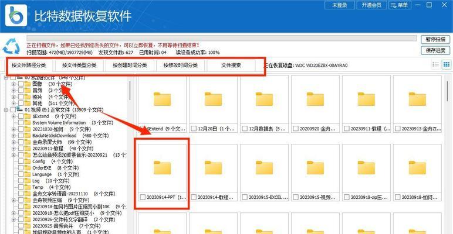Select tree row Temp (4 个文件)
Image resolution: width=453 pixels, height=234 pixels.
(x=50, y=187)
